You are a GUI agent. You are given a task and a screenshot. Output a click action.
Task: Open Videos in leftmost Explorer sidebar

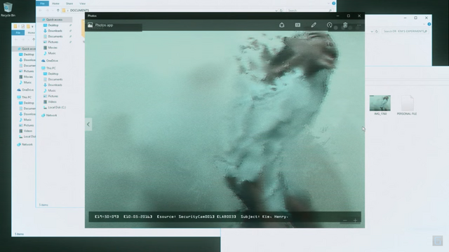(25, 131)
